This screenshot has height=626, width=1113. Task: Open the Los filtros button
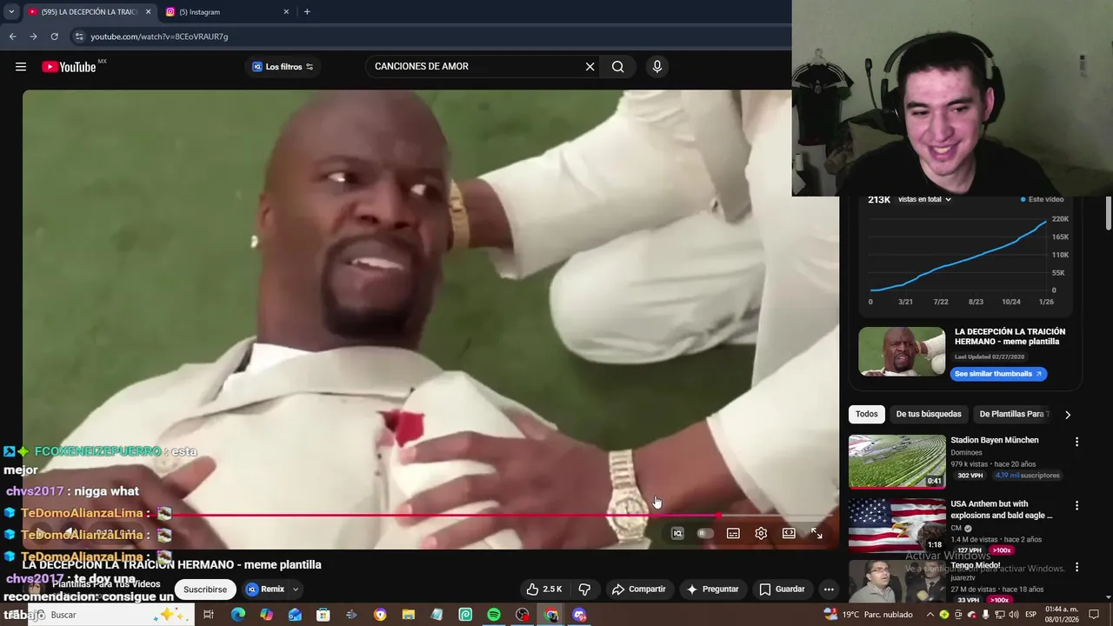click(x=283, y=67)
